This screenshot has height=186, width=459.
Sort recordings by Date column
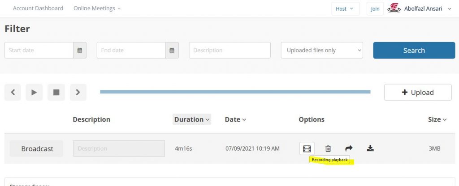click(235, 119)
